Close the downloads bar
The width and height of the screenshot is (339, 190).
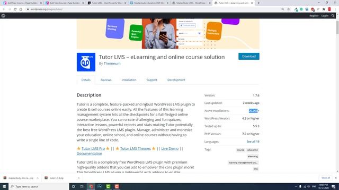coord(335,178)
